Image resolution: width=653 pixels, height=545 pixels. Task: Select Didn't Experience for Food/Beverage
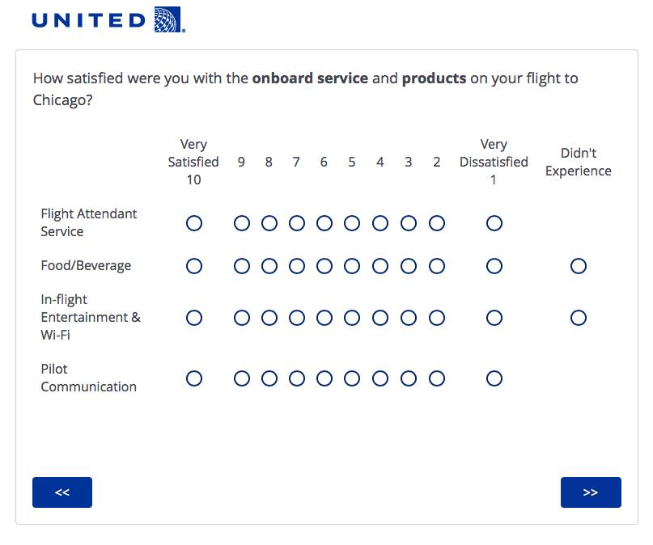click(579, 265)
